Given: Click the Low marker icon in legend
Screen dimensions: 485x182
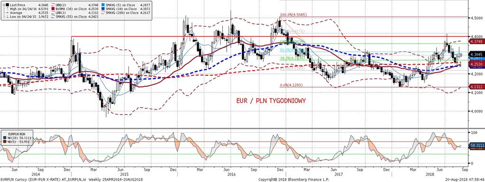Looking at the screenshot, I should pos(8,17).
